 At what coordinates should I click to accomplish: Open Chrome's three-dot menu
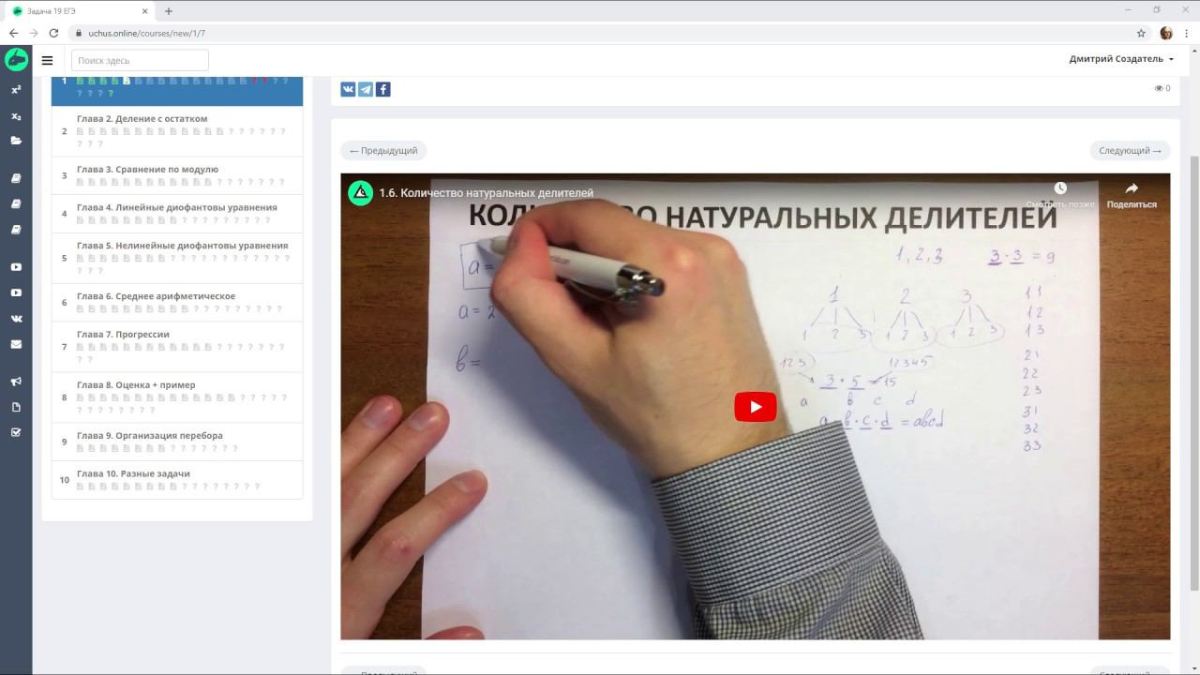click(x=1187, y=33)
